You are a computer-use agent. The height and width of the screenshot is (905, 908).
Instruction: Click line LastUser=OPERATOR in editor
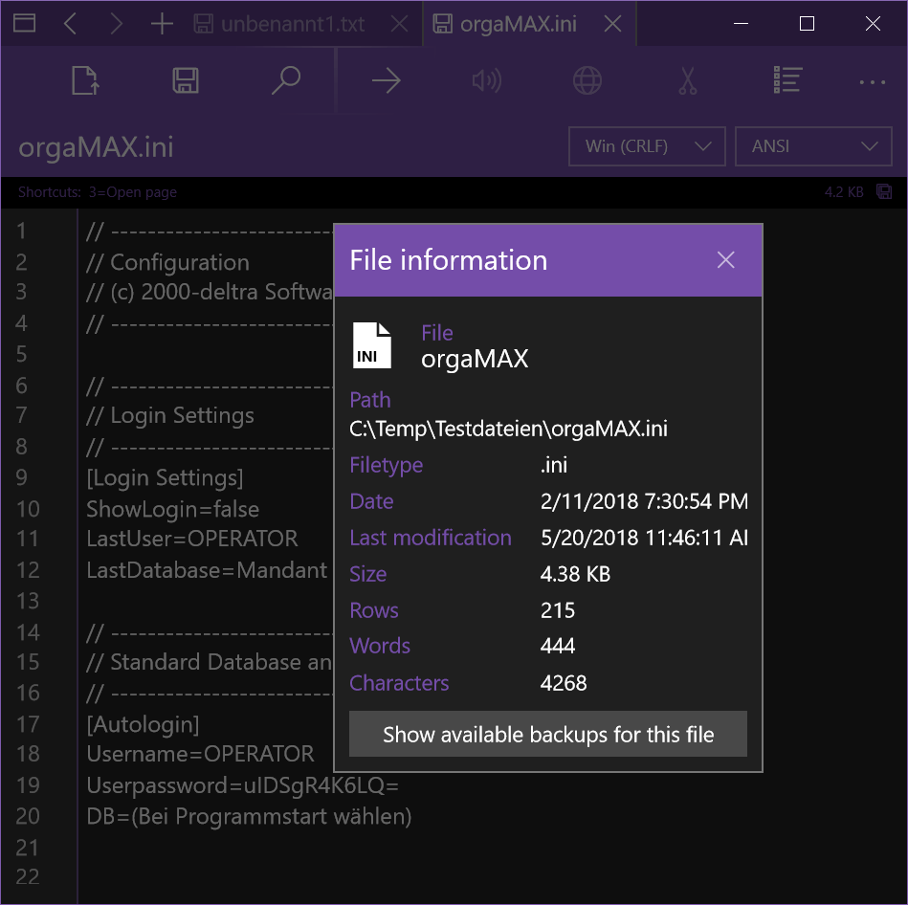tap(192, 539)
